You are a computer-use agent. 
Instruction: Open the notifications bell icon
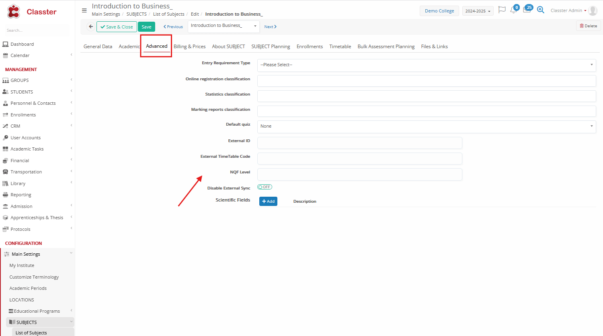pyautogui.click(x=514, y=10)
